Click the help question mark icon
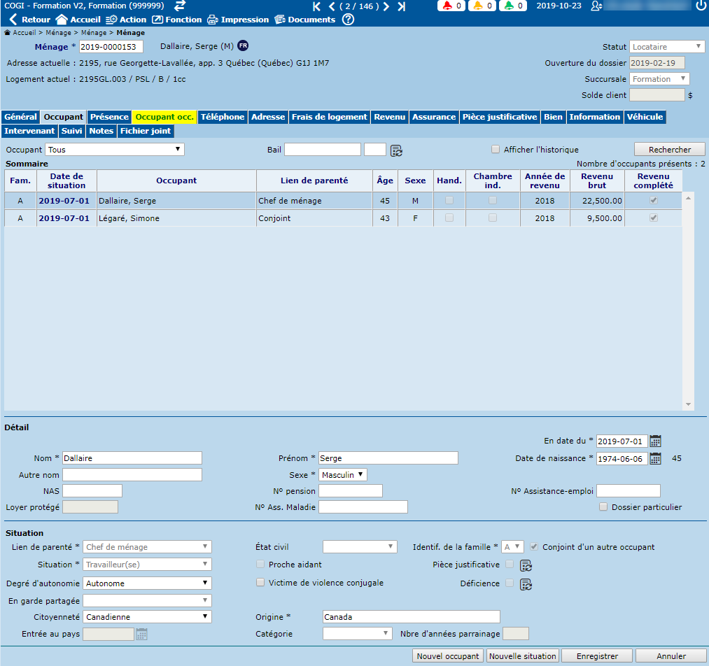This screenshot has height=666, width=709. (x=348, y=20)
